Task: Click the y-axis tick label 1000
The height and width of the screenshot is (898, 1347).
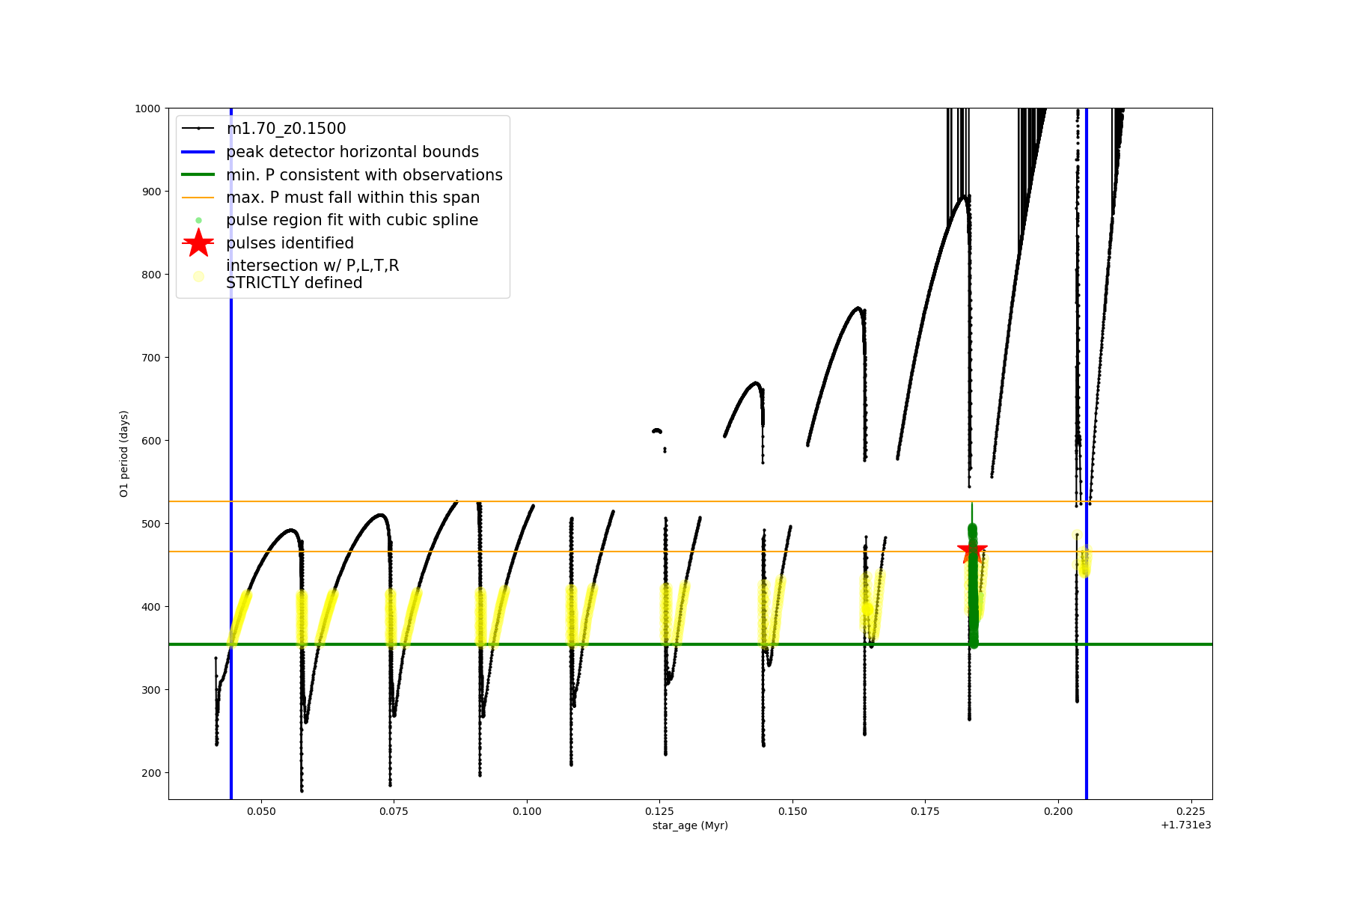Action: [x=147, y=109]
